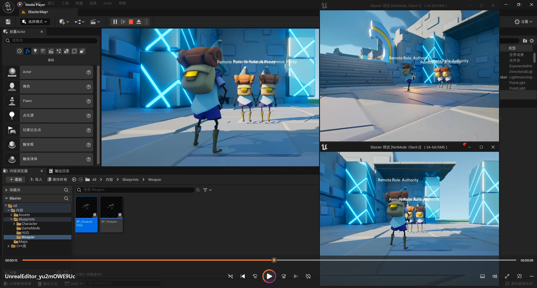Open outliner gear settings icon
The height and width of the screenshot is (288, 537).
pyautogui.click(x=532, y=41)
